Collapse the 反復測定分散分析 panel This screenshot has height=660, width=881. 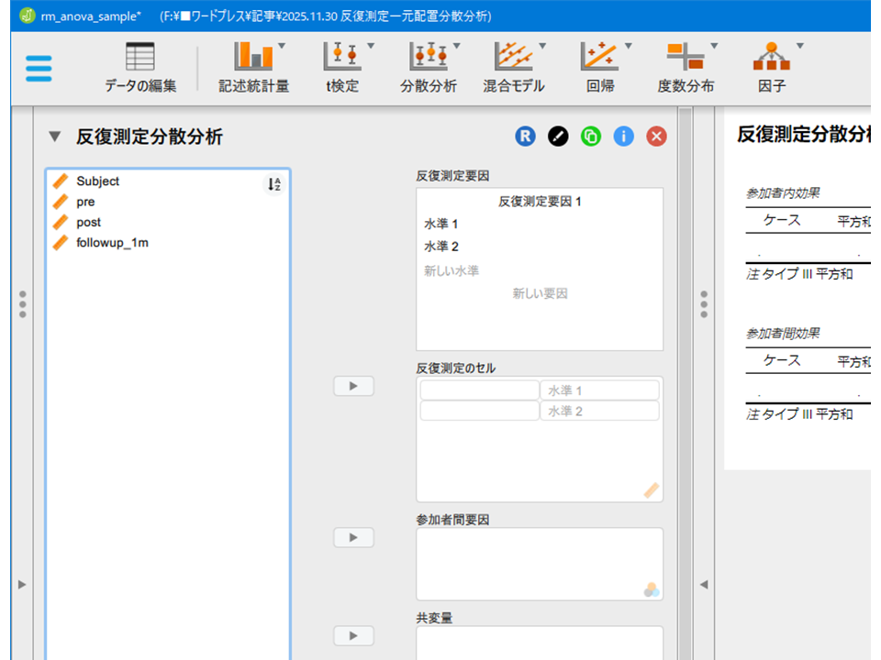pyautogui.click(x=55, y=137)
